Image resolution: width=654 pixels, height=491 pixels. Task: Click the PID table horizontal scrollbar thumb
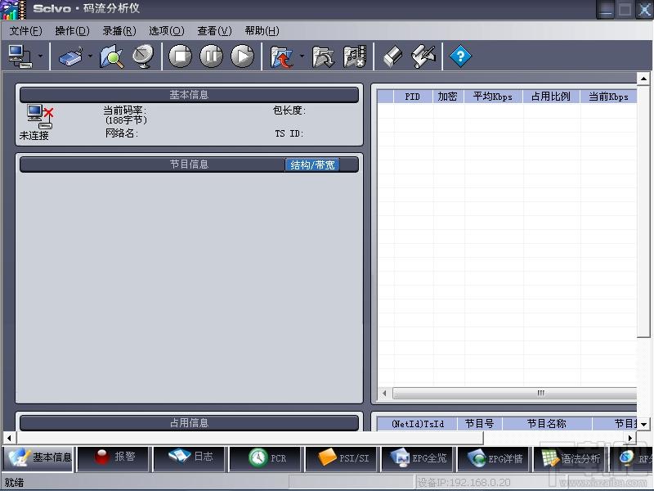pyautogui.click(x=515, y=393)
